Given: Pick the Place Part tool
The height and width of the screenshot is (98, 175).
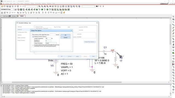Looking at the screenshot, I should click(173, 19).
